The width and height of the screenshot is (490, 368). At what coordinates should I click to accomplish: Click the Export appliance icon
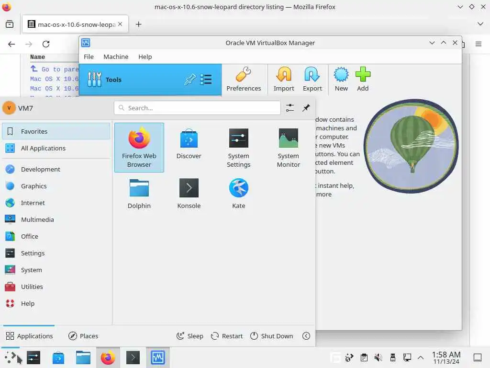tap(312, 79)
